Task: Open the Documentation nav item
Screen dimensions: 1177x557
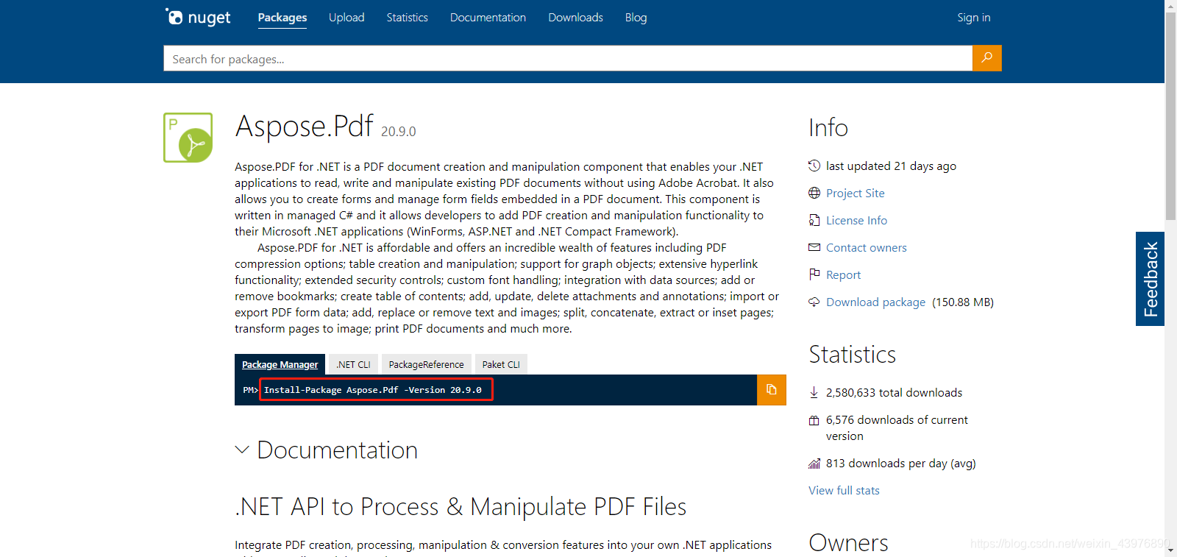Action: pyautogui.click(x=488, y=18)
